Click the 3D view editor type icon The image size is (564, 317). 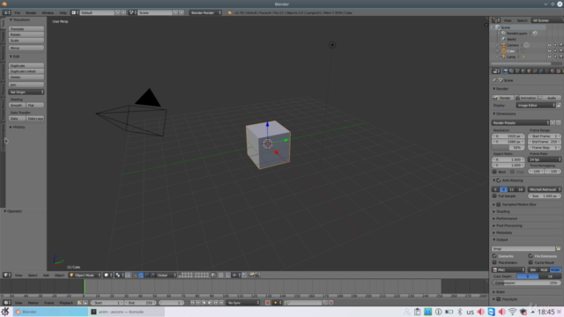click(x=7, y=275)
